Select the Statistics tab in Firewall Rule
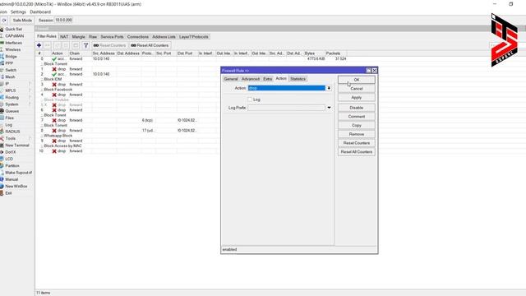This screenshot has width=526, height=296. click(x=298, y=79)
